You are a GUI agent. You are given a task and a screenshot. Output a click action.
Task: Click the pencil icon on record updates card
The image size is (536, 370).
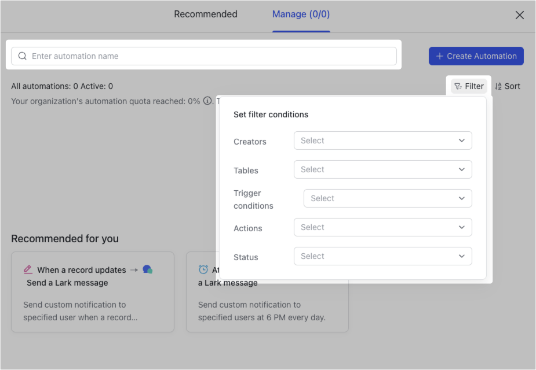(28, 269)
